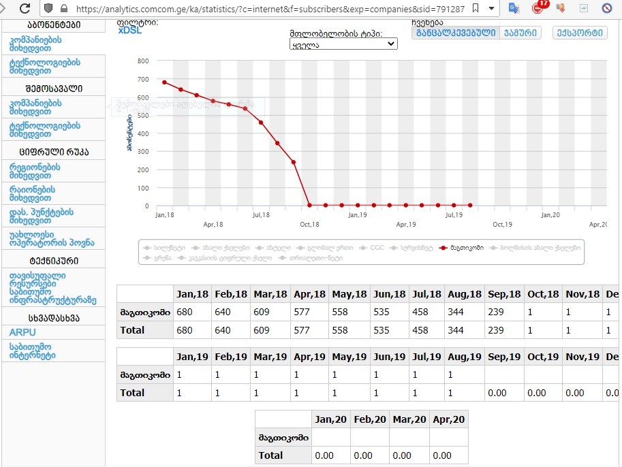Open the ARPU sidebar link
The height and width of the screenshot is (467, 622).
coord(22,332)
